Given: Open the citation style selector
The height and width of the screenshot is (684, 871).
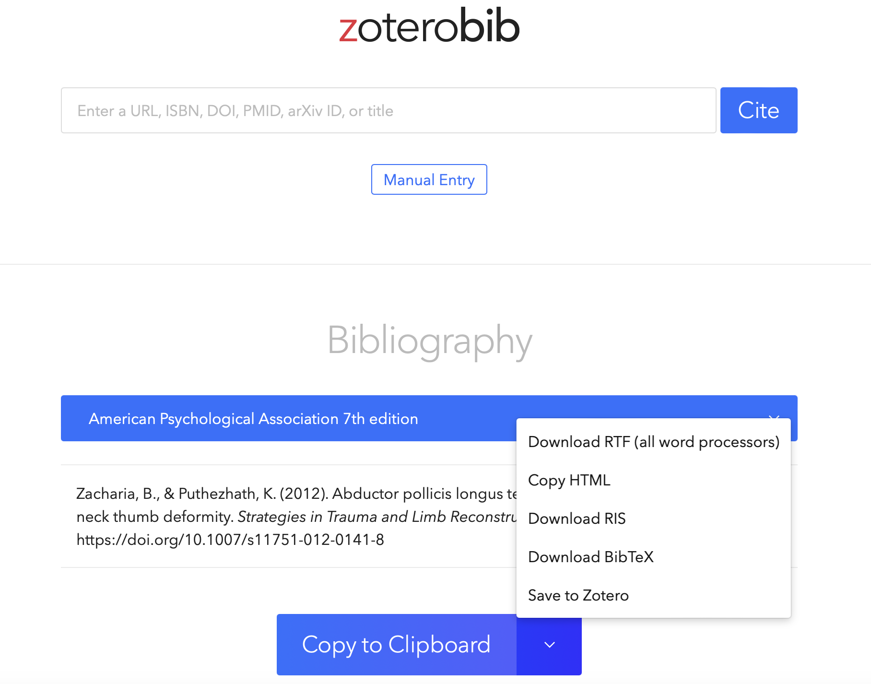Looking at the screenshot, I should click(x=288, y=418).
